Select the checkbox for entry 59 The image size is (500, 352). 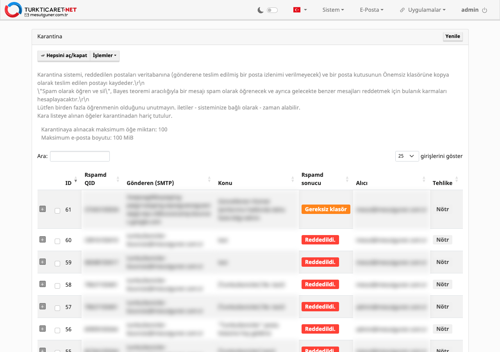57,264
